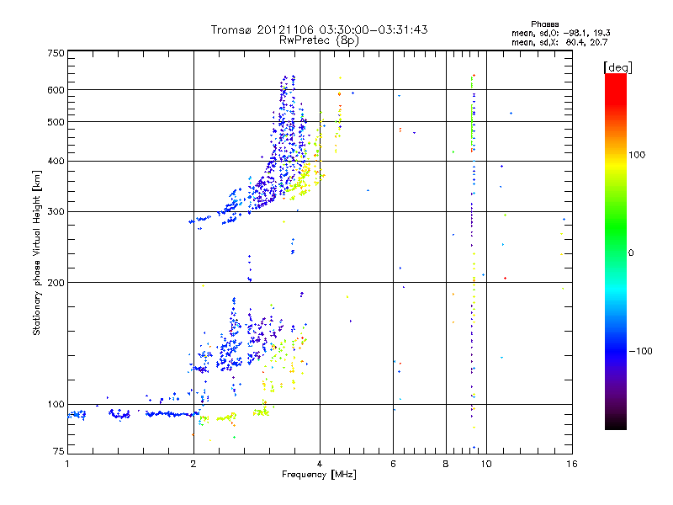Viewport: 673px width, 505px height.
Task: Click the x-axis tick label '2'
Action: click(193, 464)
